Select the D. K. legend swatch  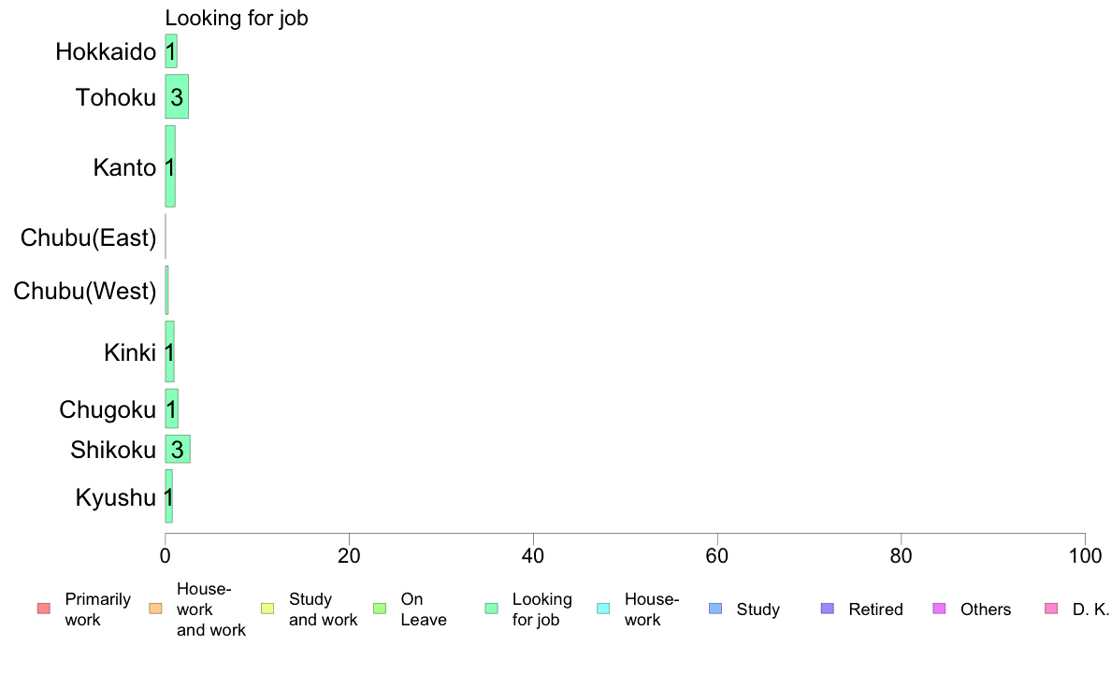[x=1051, y=609]
